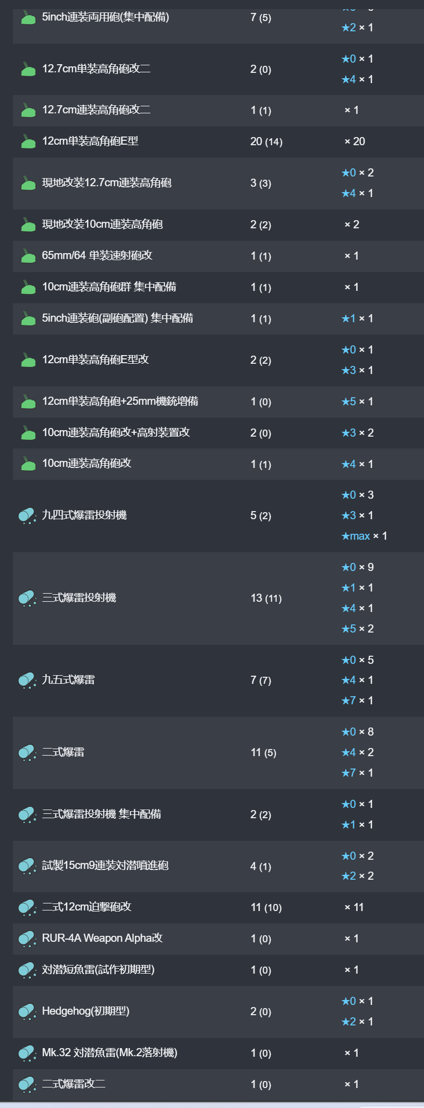
Task: Open the 試製15cm9連装対潜噴進砲 row label
Action: 105,866
